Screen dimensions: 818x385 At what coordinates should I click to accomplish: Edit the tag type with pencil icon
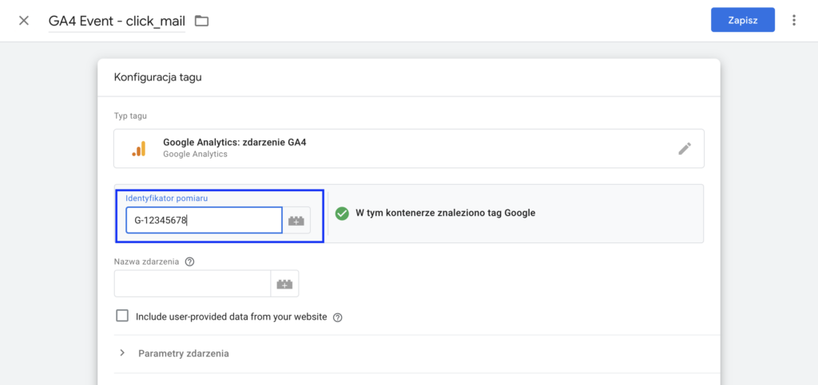[685, 148]
